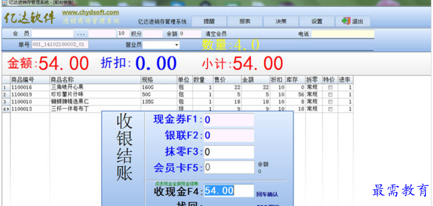433x206 pixels.
Task: Click the 规格 column header
Action: click(159, 80)
